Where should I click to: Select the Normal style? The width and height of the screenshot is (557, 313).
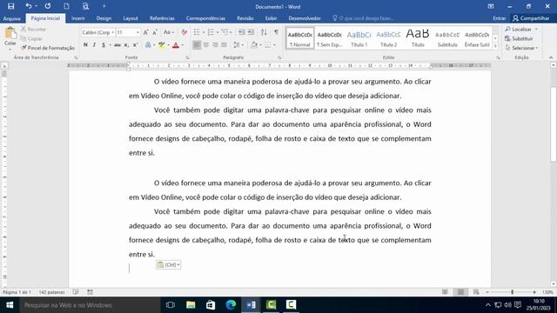tap(299, 38)
